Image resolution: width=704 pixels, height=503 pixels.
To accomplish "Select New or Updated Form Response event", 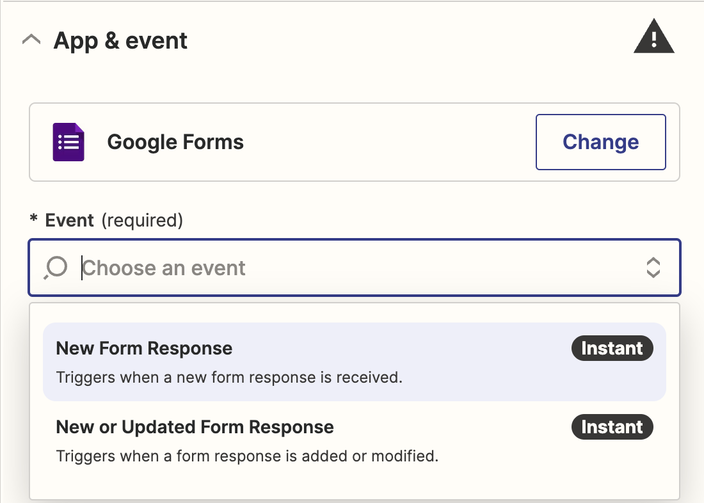I will [x=355, y=440].
